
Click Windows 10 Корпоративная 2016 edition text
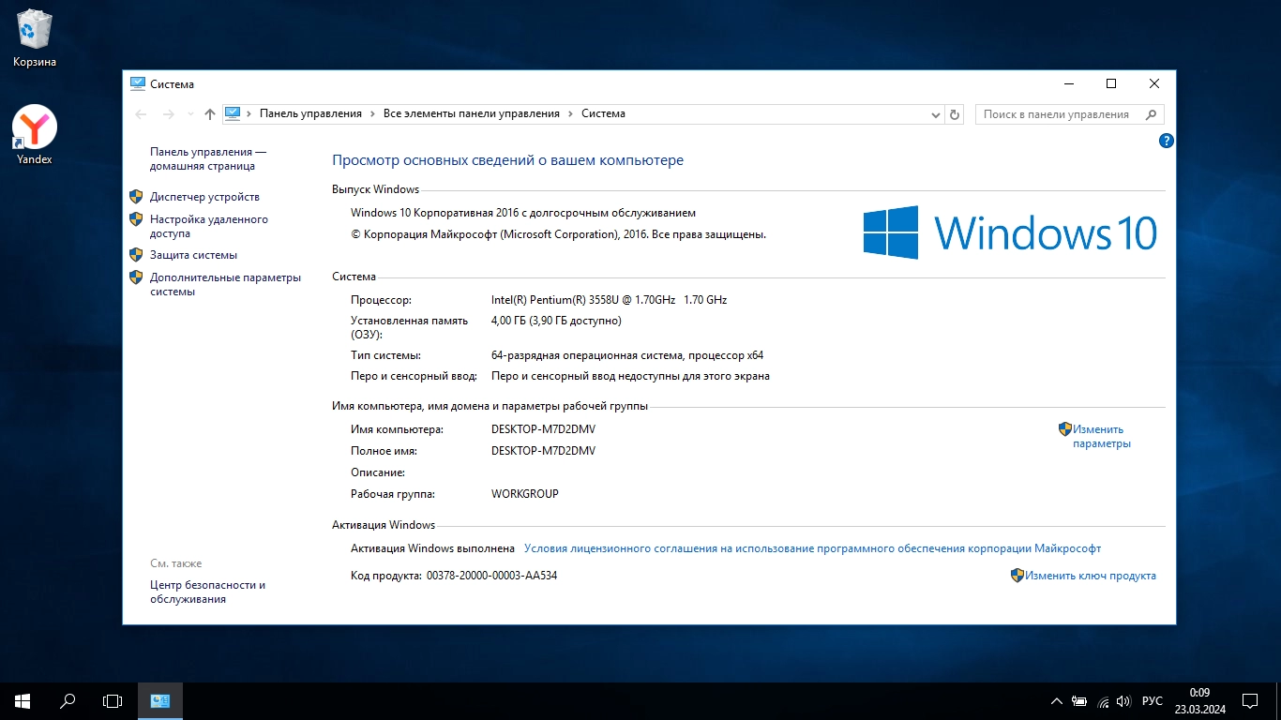pyautogui.click(x=523, y=213)
